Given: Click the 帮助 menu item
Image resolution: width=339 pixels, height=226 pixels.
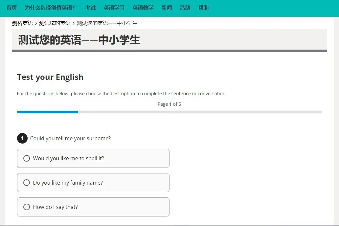Looking at the screenshot, I should click(x=203, y=8).
